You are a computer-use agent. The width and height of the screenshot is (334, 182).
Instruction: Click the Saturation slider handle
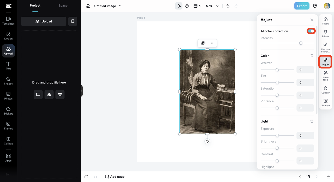(277, 95)
